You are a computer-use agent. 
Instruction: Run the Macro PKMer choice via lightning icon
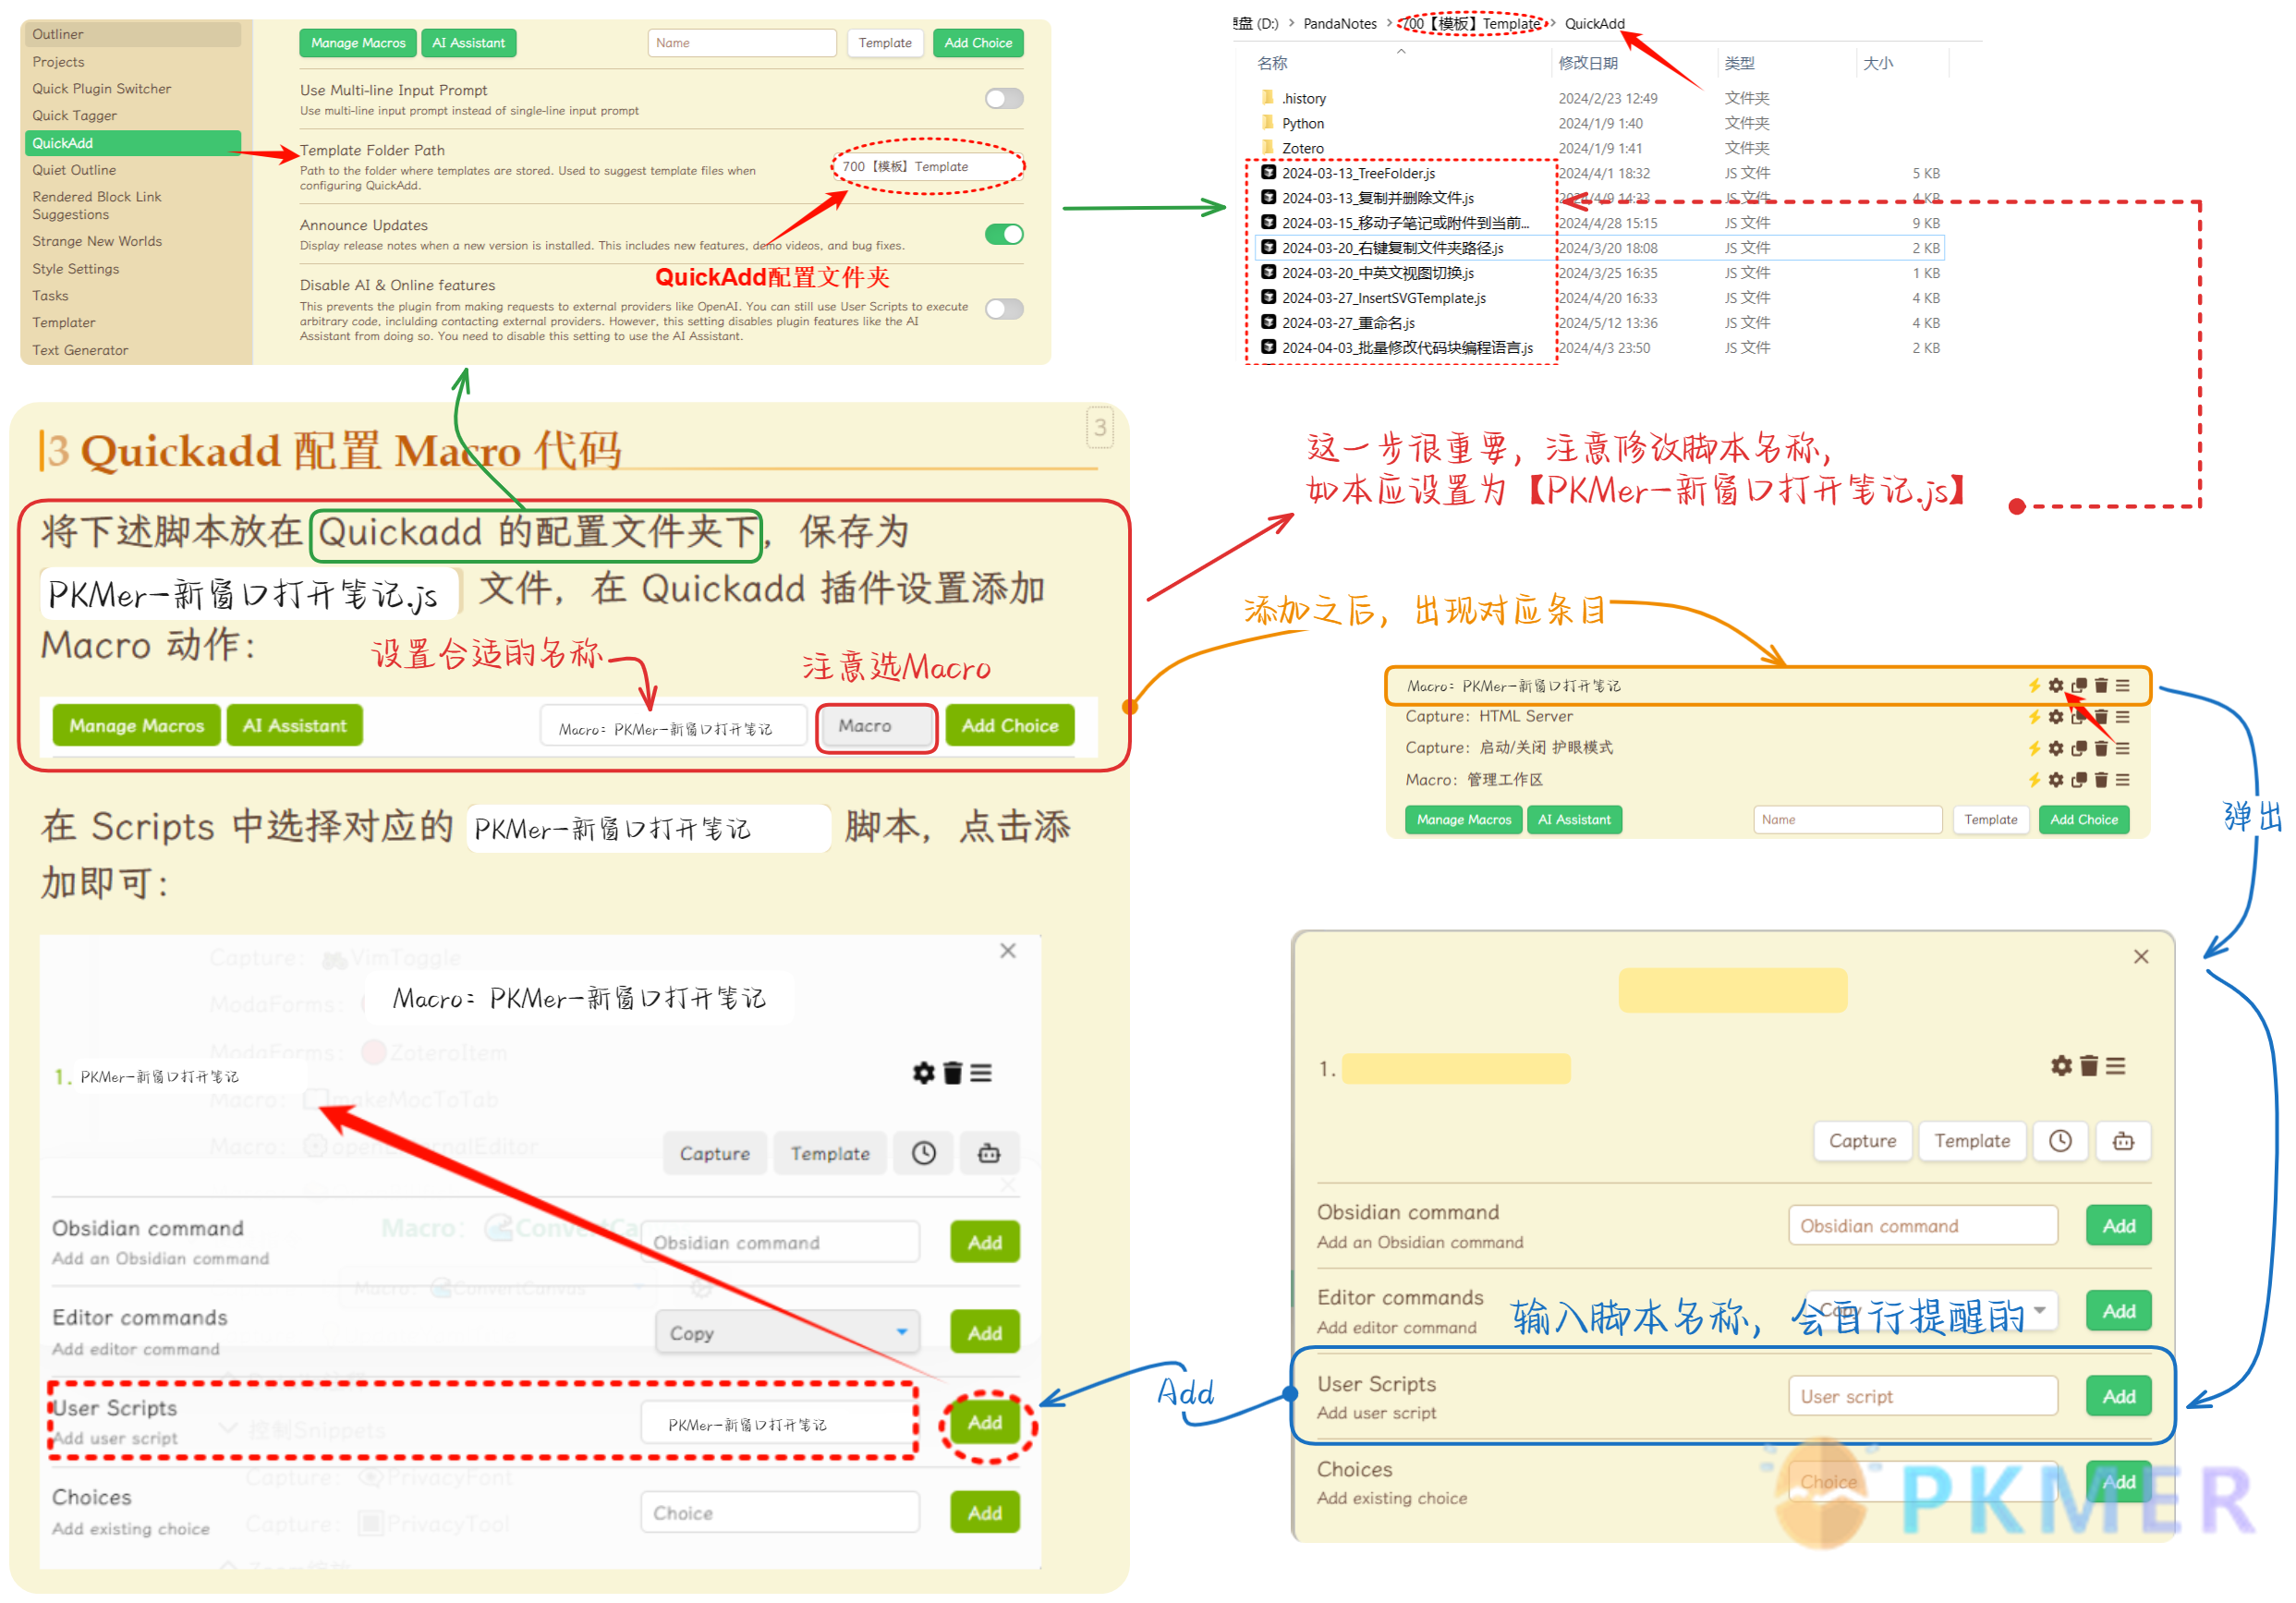(2034, 685)
